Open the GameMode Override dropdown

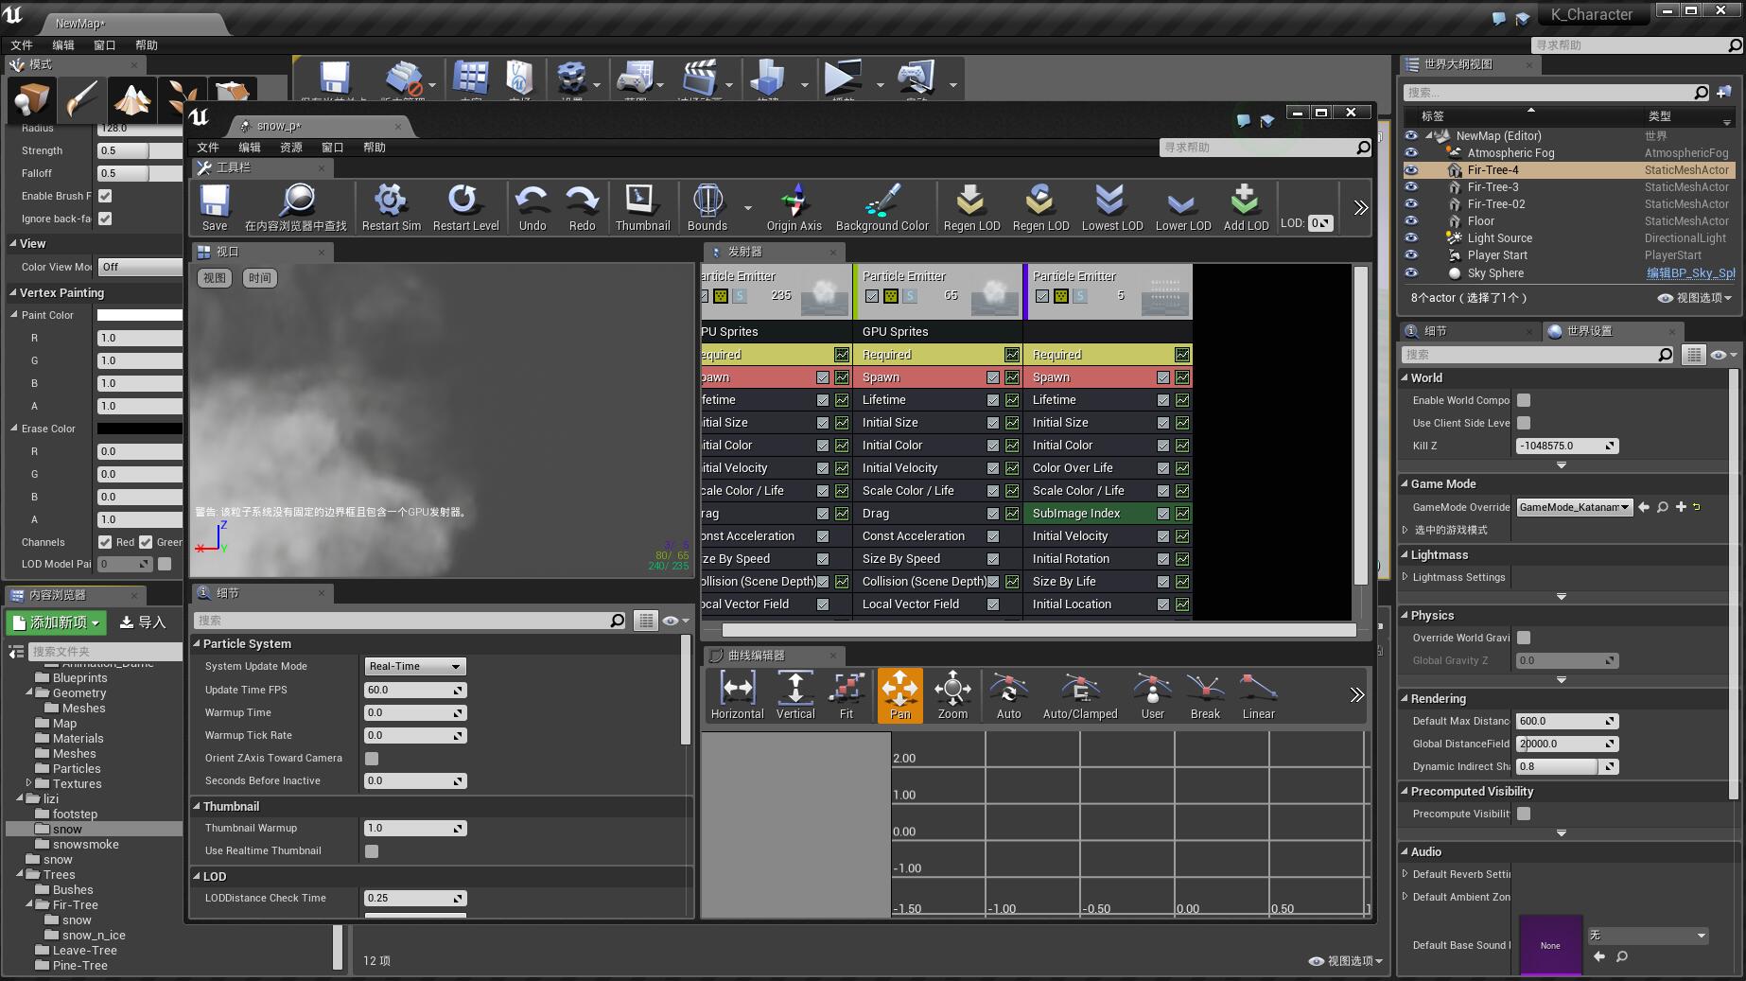coord(1574,508)
